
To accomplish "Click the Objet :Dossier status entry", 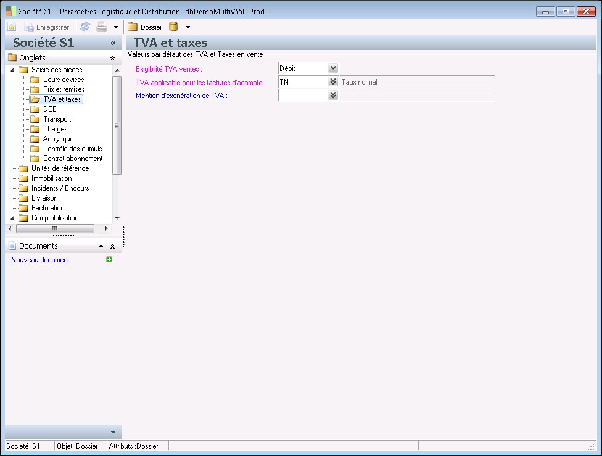I will click(77, 446).
